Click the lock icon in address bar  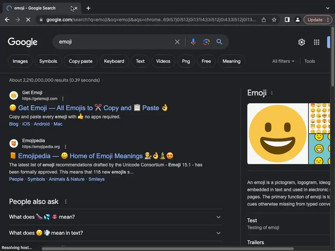pos(41,20)
